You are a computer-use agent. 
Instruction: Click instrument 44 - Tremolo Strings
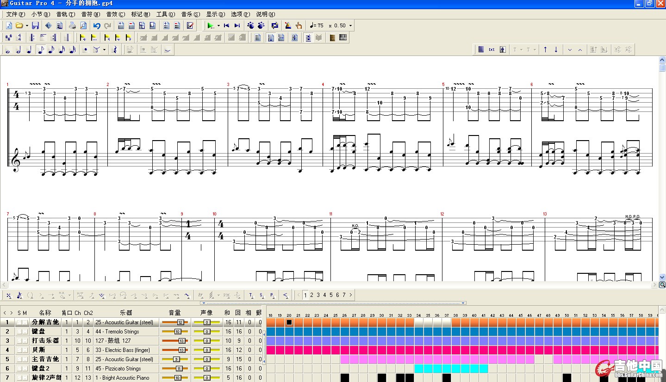118,332
